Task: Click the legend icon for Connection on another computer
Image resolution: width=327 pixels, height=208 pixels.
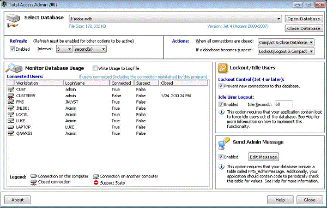Action: click(x=96, y=176)
